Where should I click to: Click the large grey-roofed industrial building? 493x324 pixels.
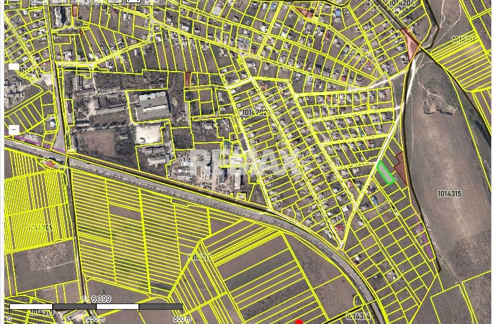coord(152,106)
